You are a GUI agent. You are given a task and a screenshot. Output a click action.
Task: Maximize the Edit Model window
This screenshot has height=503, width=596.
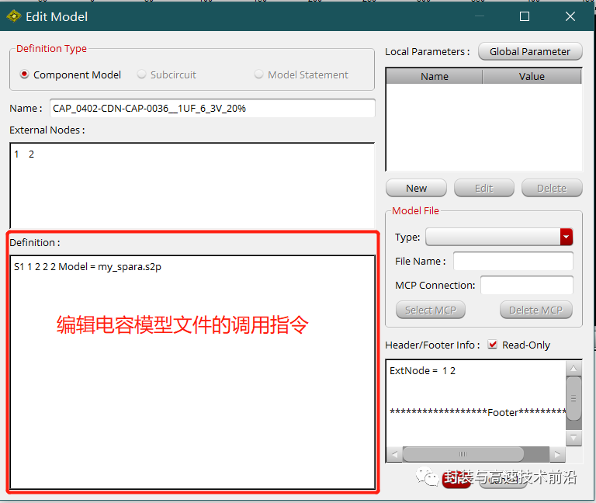coord(525,16)
